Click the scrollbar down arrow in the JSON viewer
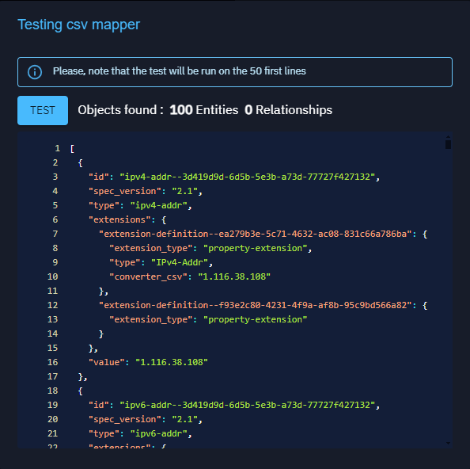 coord(448,443)
